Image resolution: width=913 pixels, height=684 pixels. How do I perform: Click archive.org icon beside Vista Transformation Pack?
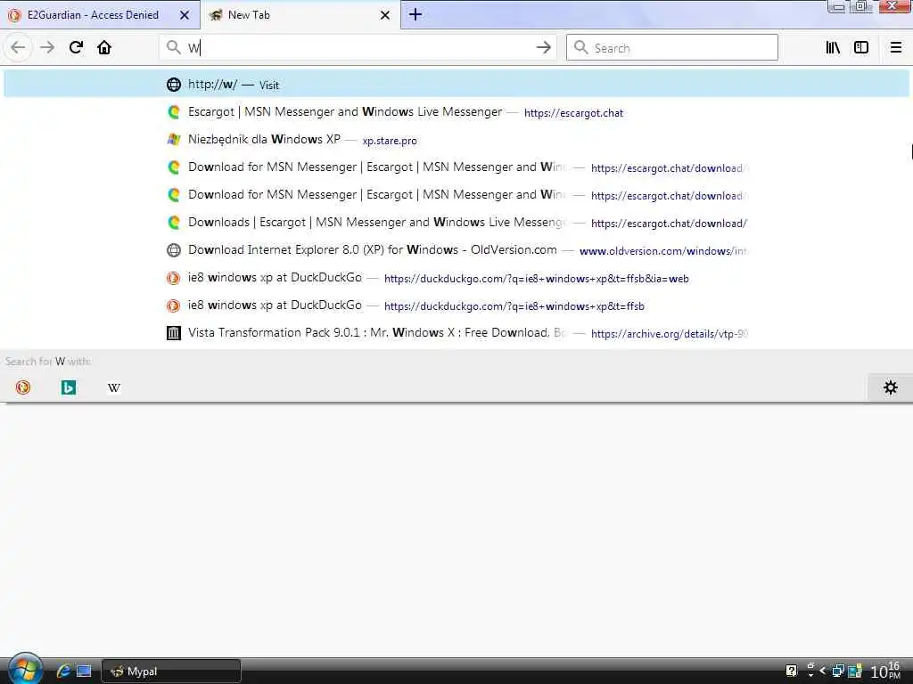pyautogui.click(x=174, y=333)
